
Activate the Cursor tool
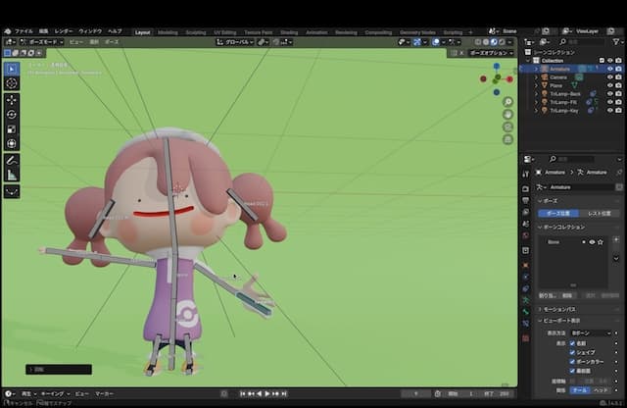12,84
